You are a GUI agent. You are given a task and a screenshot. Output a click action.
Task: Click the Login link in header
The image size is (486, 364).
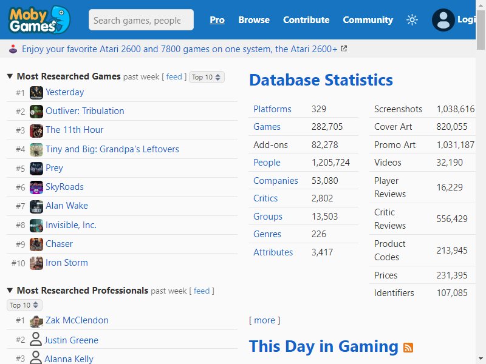(x=467, y=19)
